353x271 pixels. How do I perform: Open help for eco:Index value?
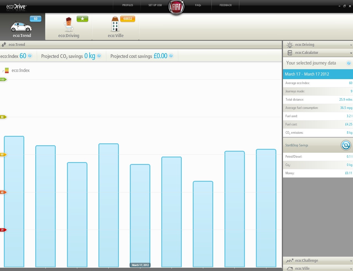30,56
